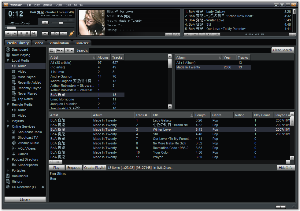Image resolution: width=300 pixels, height=211 pixels.
Task: Add files with the playlist plus button
Action: tap(187, 35)
